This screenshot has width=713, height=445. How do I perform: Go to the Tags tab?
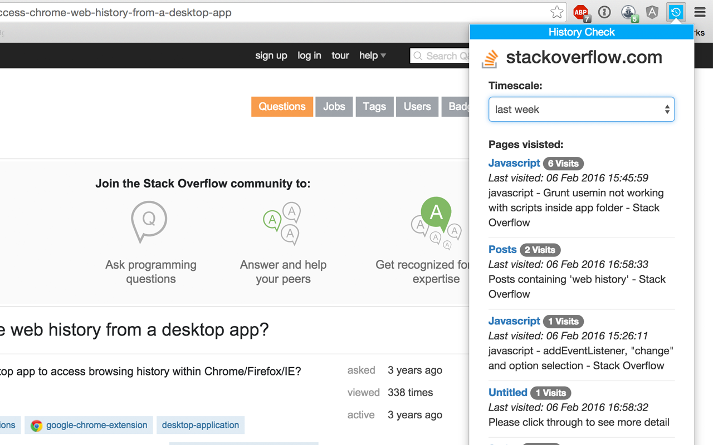(x=374, y=107)
